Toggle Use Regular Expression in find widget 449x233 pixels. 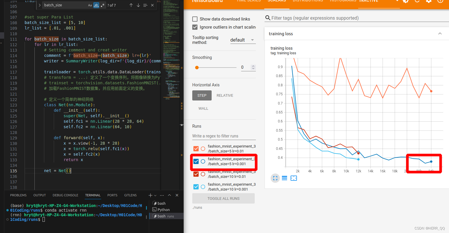[x=103, y=5]
